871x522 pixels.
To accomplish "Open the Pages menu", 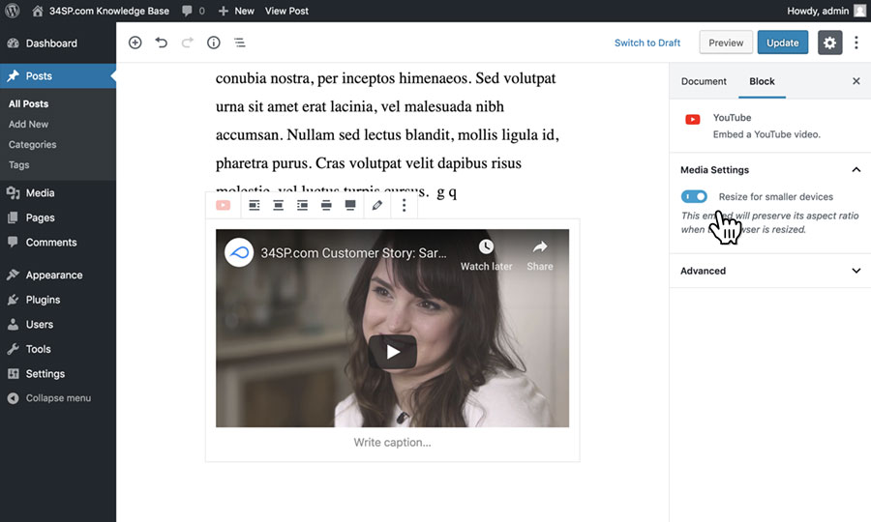I will pyautogui.click(x=58, y=218).
